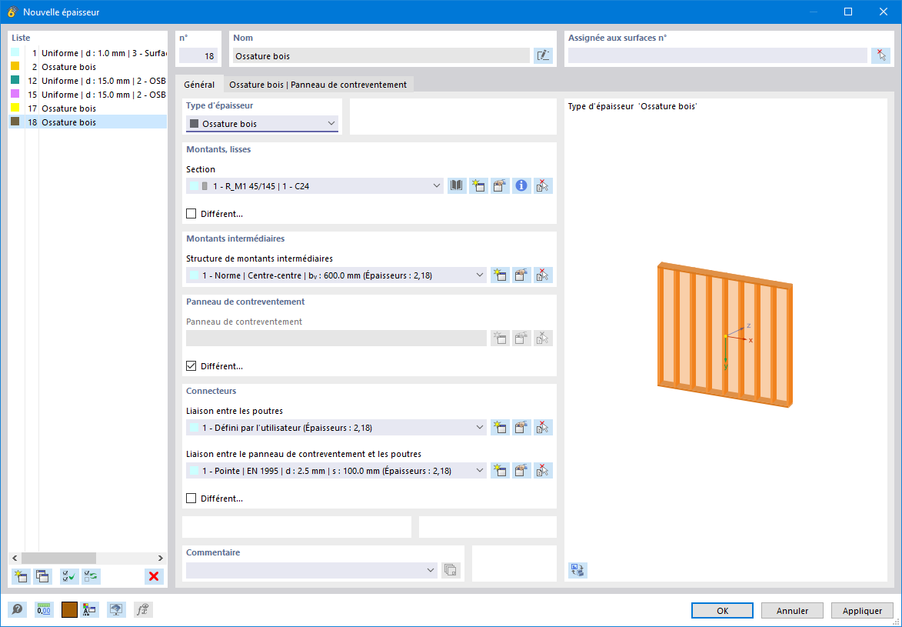
Task: Expand 'Structure de montants intermédiaires' dropdown
Action: point(337,275)
